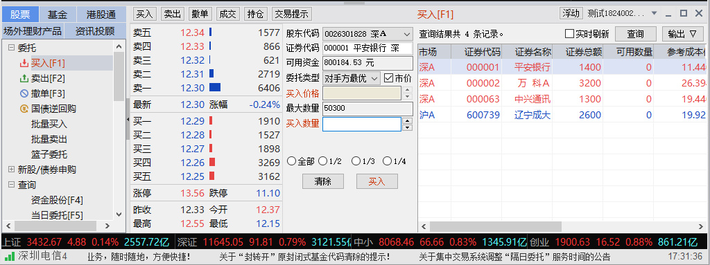Click the sidebar vertical scrollbar thumb
Viewport: 710px width, 265px height.
[x=119, y=76]
